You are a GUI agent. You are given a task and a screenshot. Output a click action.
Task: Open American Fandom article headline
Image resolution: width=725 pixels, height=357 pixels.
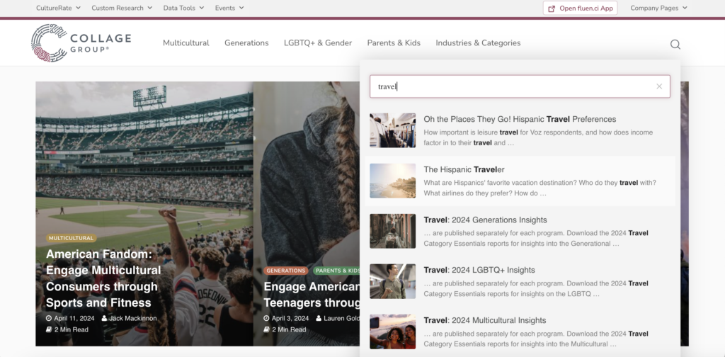103,278
